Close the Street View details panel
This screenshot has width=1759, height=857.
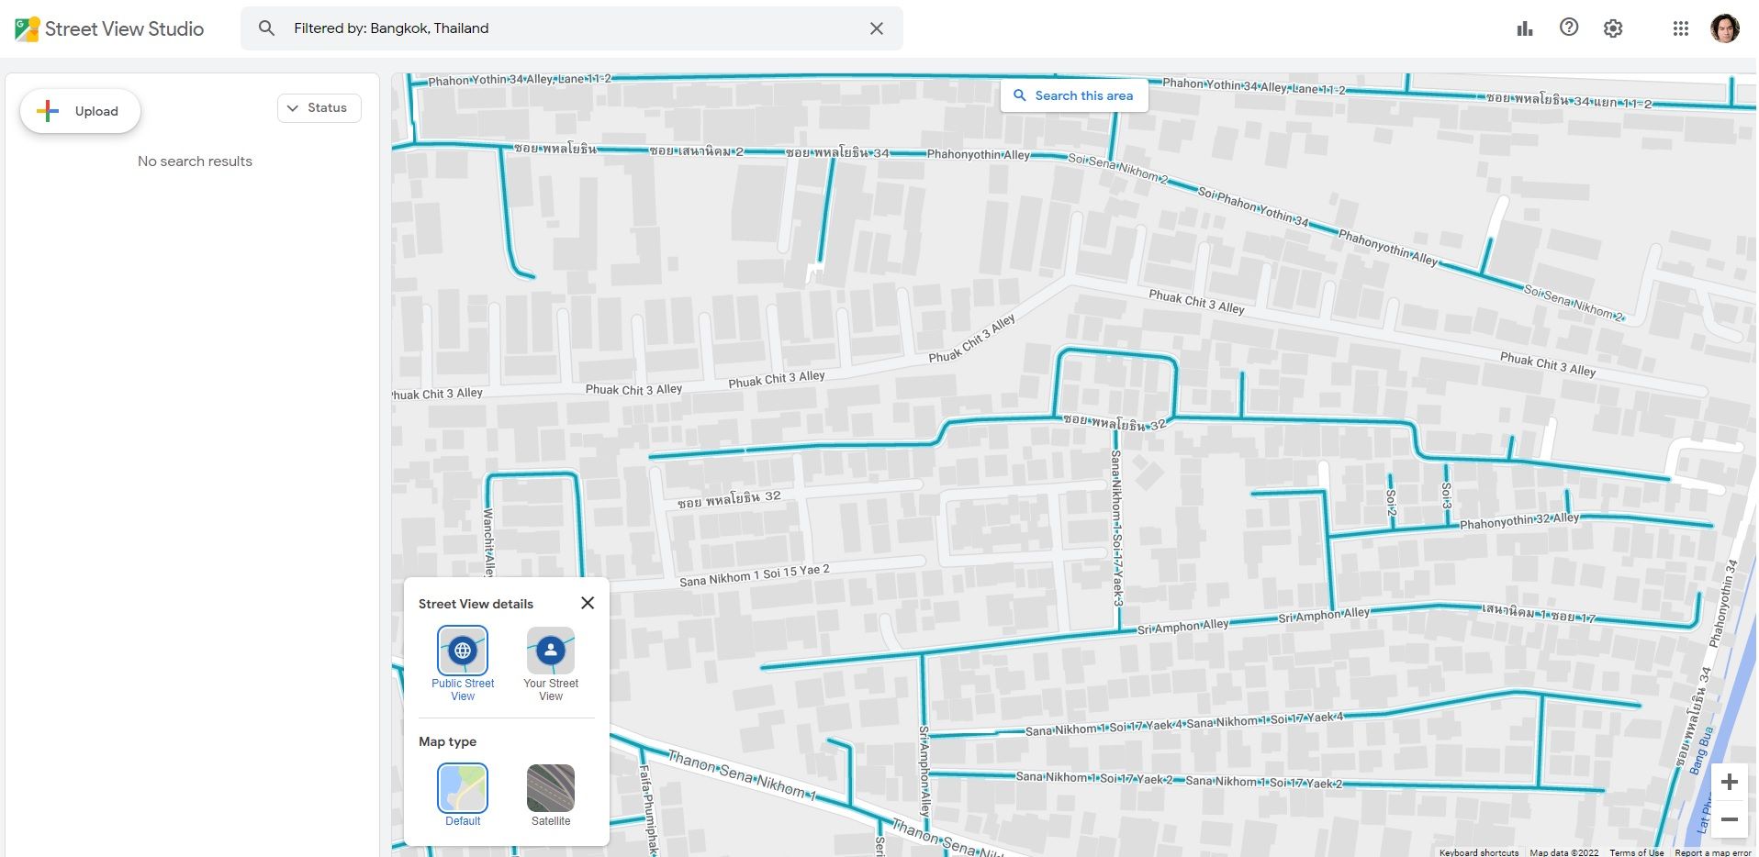click(588, 603)
